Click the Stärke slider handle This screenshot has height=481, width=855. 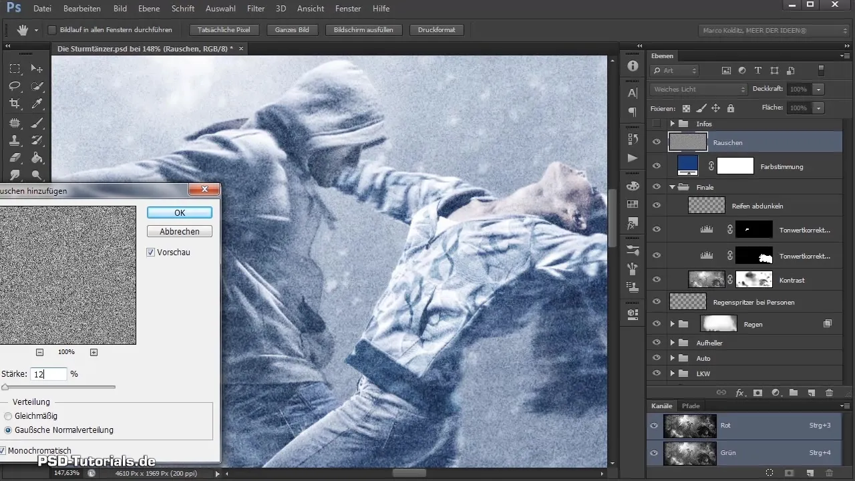pyautogui.click(x=5, y=387)
